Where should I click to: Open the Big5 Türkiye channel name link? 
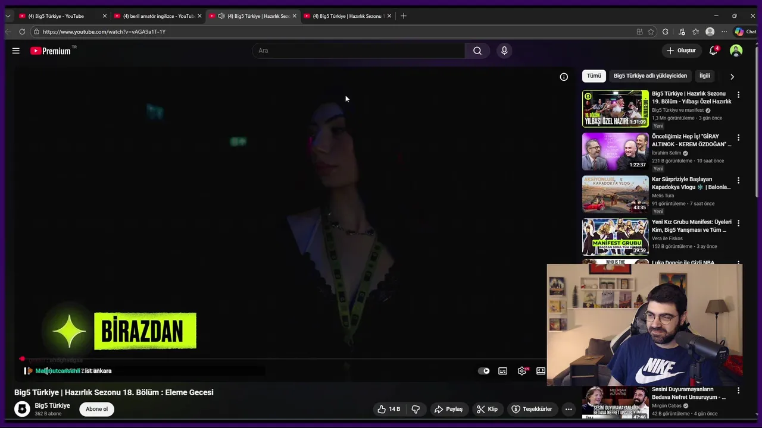pos(52,405)
